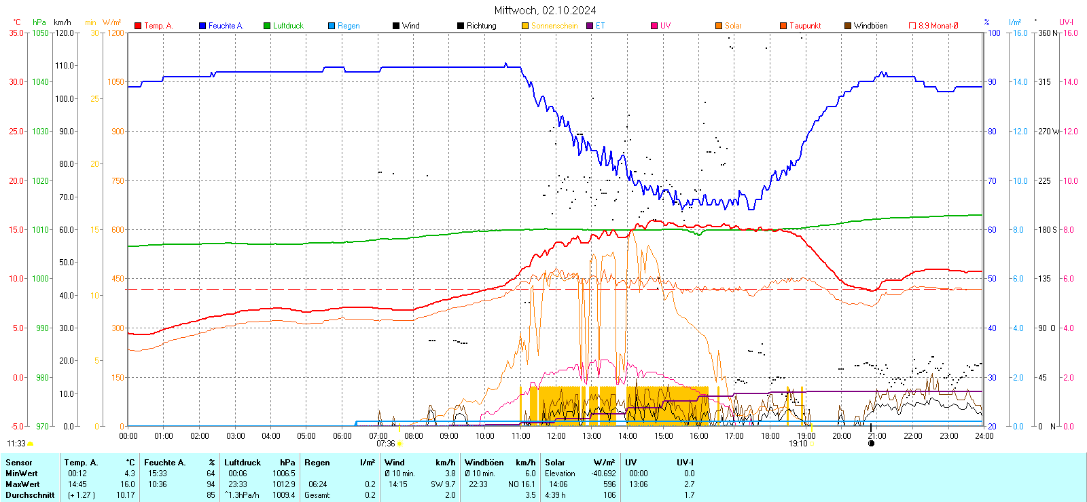Viewport: 1087px width, 502px height.
Task: Click the MaxWert row label
Action: tap(22, 484)
